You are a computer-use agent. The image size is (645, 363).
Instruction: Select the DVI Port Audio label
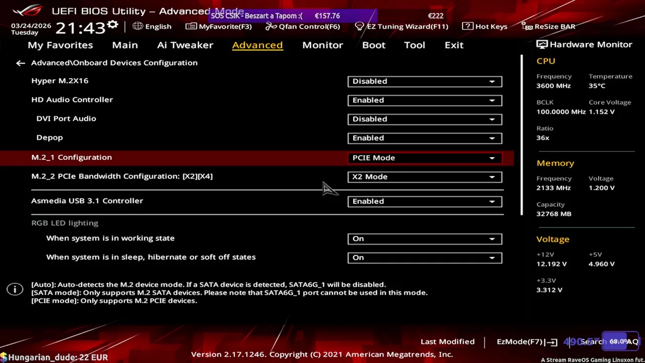click(66, 118)
